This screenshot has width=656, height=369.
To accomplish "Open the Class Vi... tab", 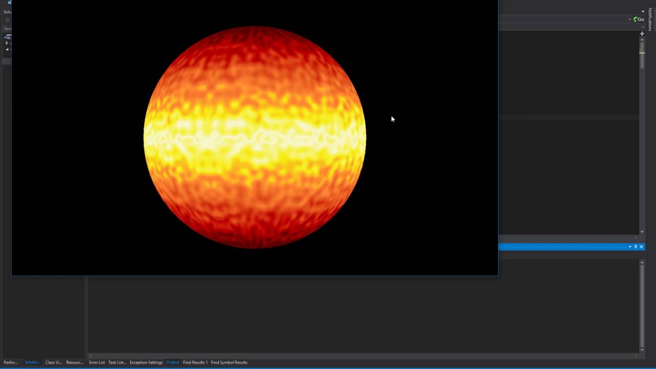I will pyautogui.click(x=54, y=362).
